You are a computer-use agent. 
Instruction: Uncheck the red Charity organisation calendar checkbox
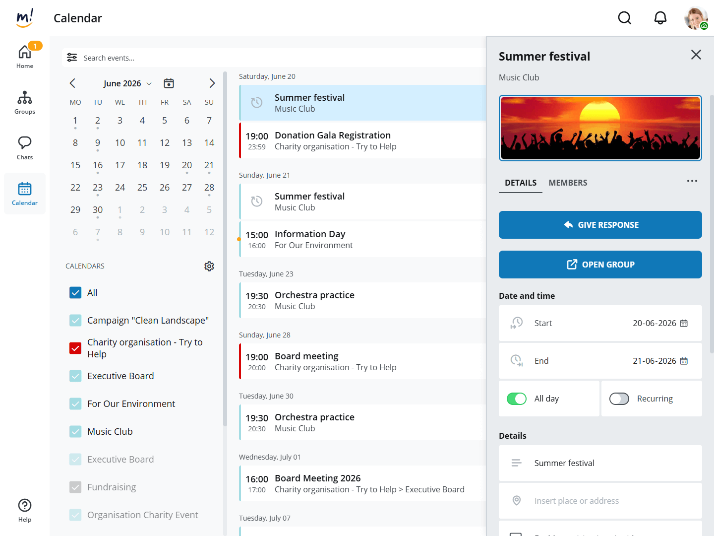75,348
